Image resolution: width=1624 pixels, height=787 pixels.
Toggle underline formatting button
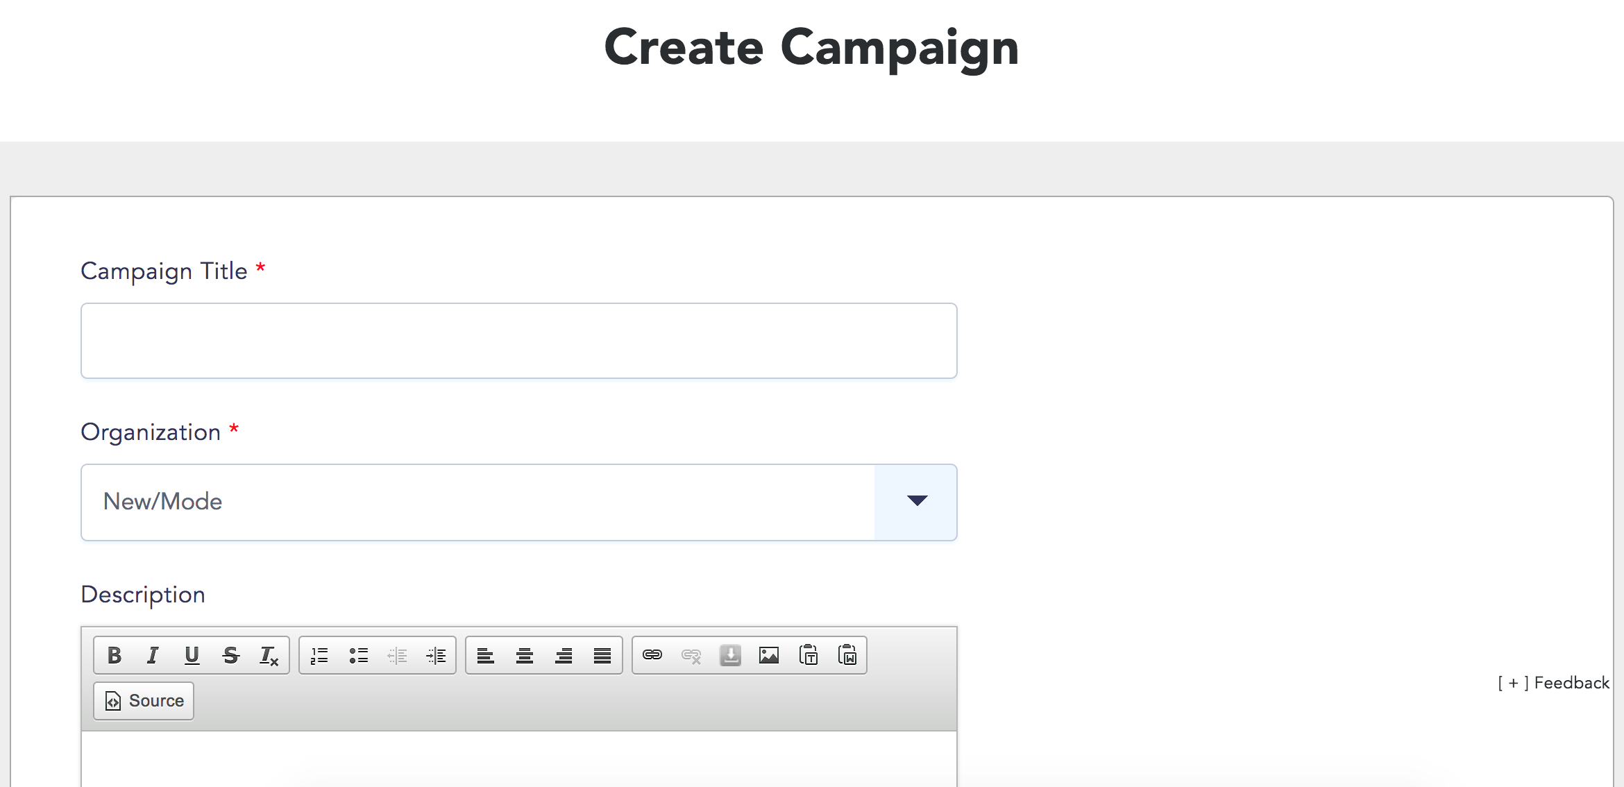point(192,655)
